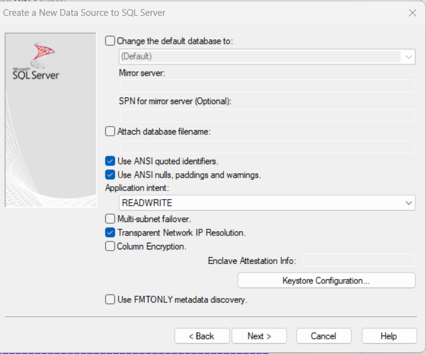Viewport: 426px width, 354px height.
Task: Enable Column Encryption checkbox
Action: 110,246
